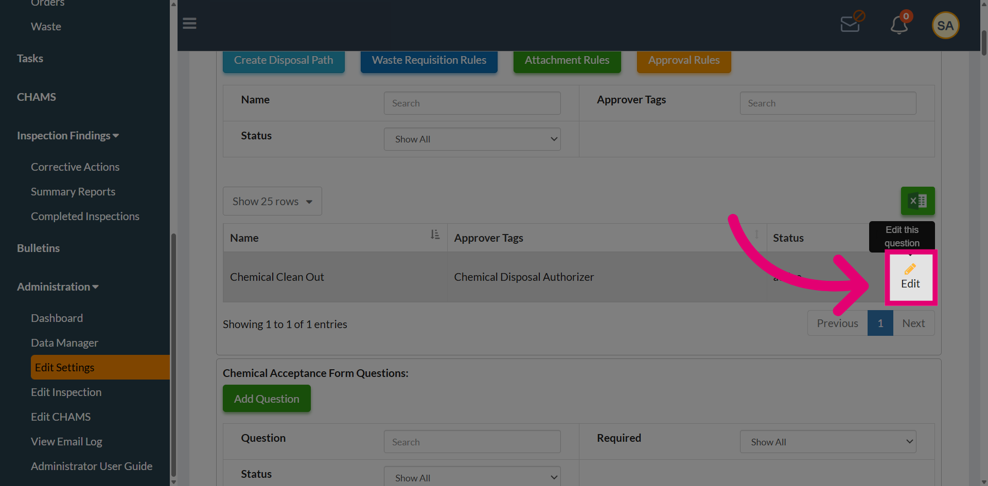Export table with the Excel icon
The width and height of the screenshot is (988, 486).
[x=918, y=201]
